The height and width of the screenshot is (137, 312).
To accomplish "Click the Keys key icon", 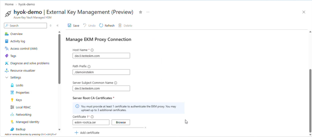I will 12,100.
